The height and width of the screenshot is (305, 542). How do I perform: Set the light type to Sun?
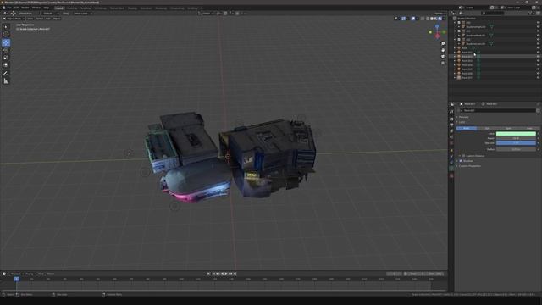point(487,128)
